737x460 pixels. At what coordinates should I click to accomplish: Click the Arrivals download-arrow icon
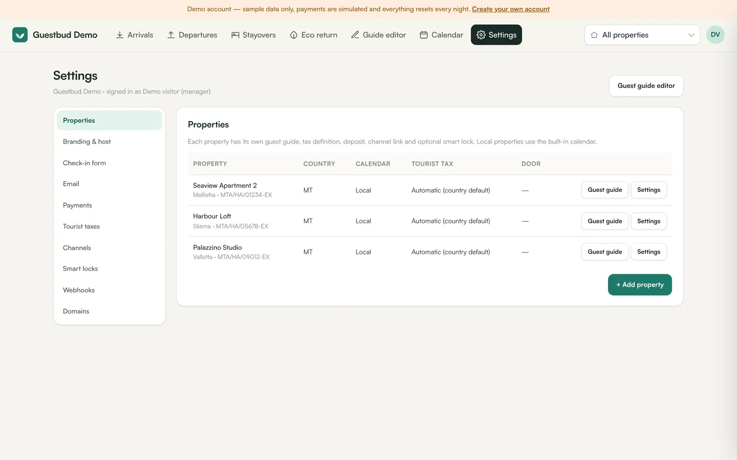click(120, 35)
